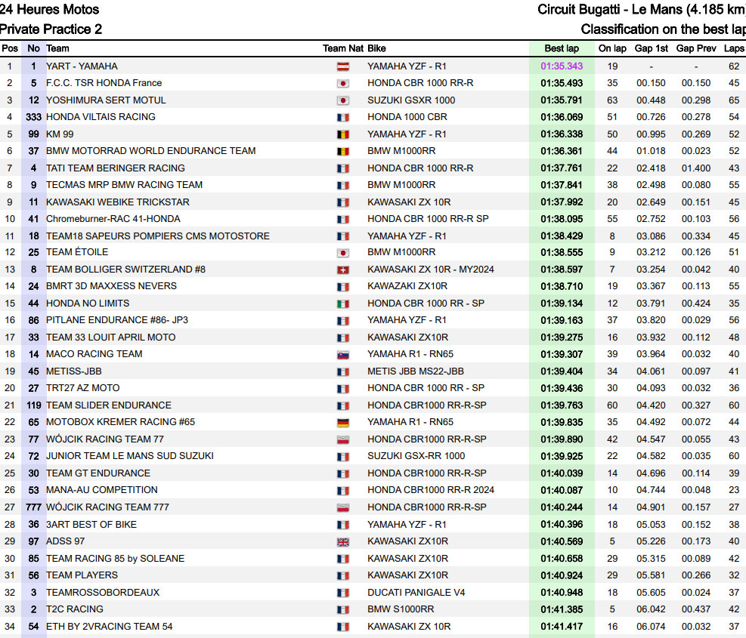746x638 pixels.
Task: Click the Belgian flag in KM 99 row
Action: click(342, 134)
